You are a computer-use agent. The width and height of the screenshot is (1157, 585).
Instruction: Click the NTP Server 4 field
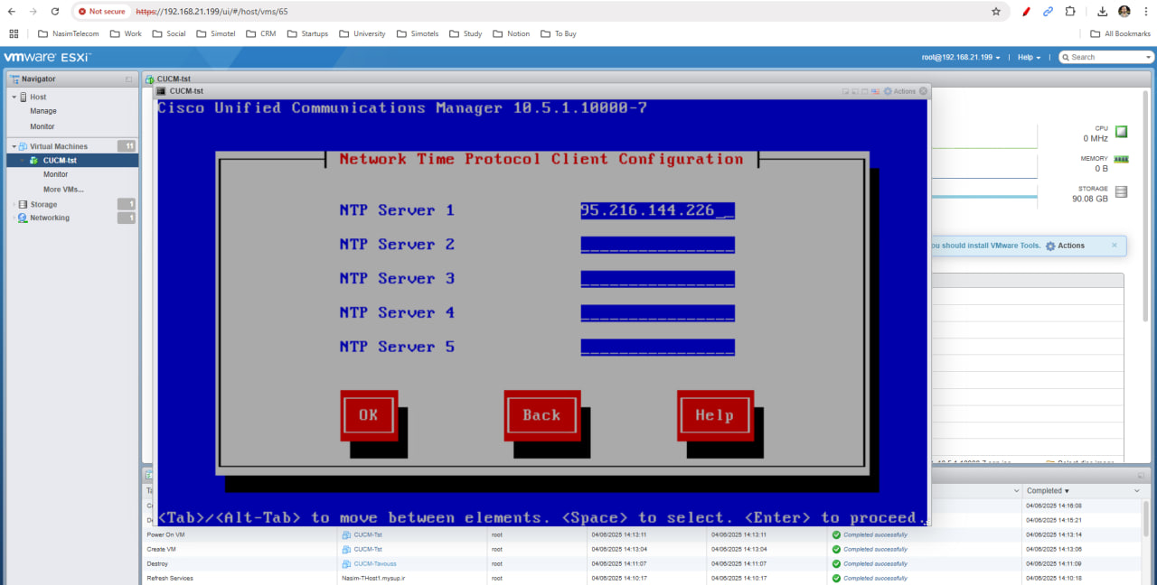[657, 313]
